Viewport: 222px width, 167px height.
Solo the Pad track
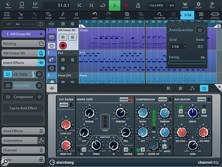[72, 60]
